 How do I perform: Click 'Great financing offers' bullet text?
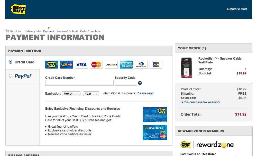[x=63, y=127]
